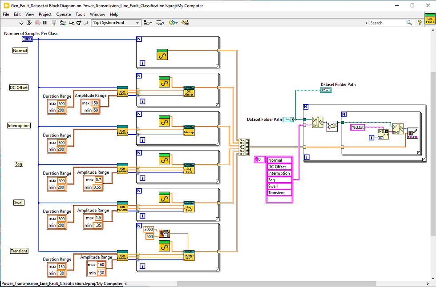The image size is (436, 287).
Task: Open the Window menu
Action: coord(97,14)
